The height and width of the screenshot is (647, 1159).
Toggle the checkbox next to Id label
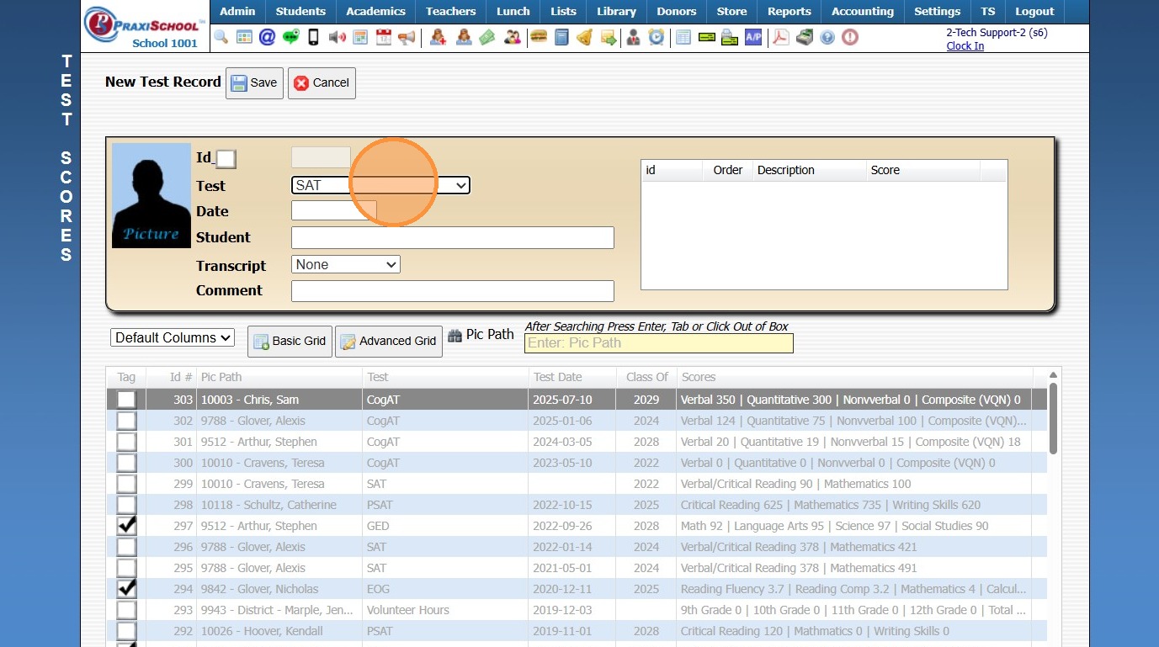click(x=226, y=159)
